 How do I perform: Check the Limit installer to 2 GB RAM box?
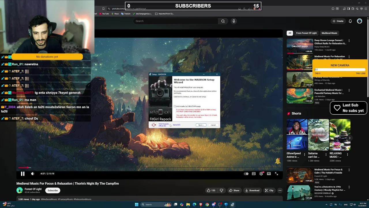coord(175,106)
